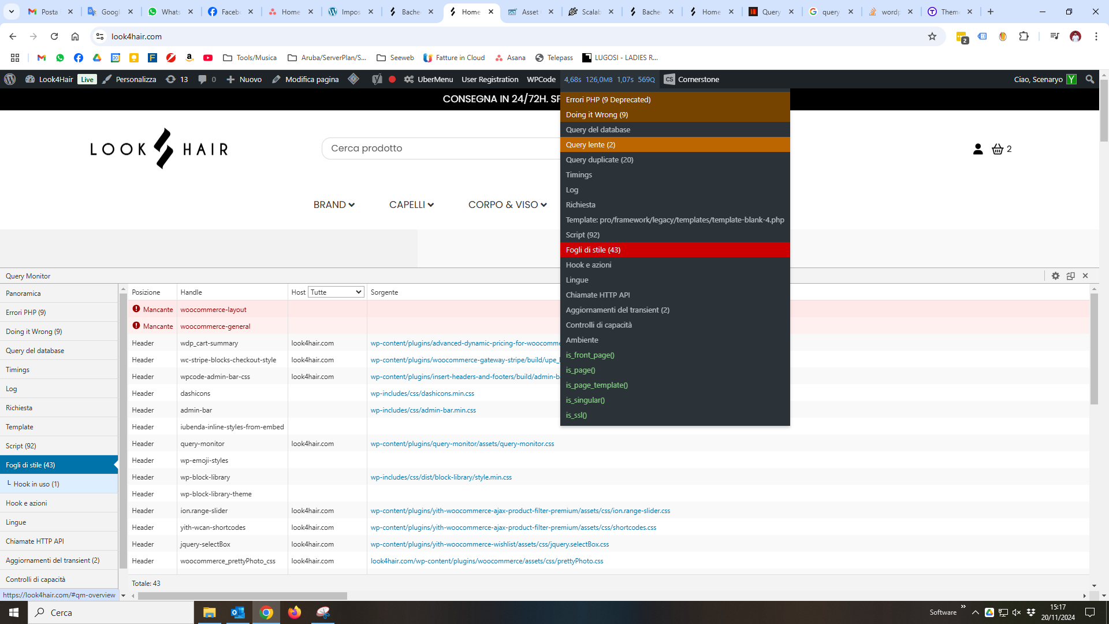Open the user account icon

point(978,149)
